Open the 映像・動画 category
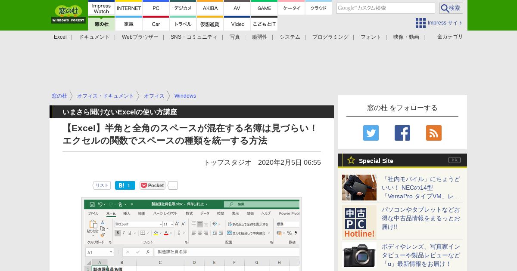This screenshot has height=271, width=517. pyautogui.click(x=406, y=37)
